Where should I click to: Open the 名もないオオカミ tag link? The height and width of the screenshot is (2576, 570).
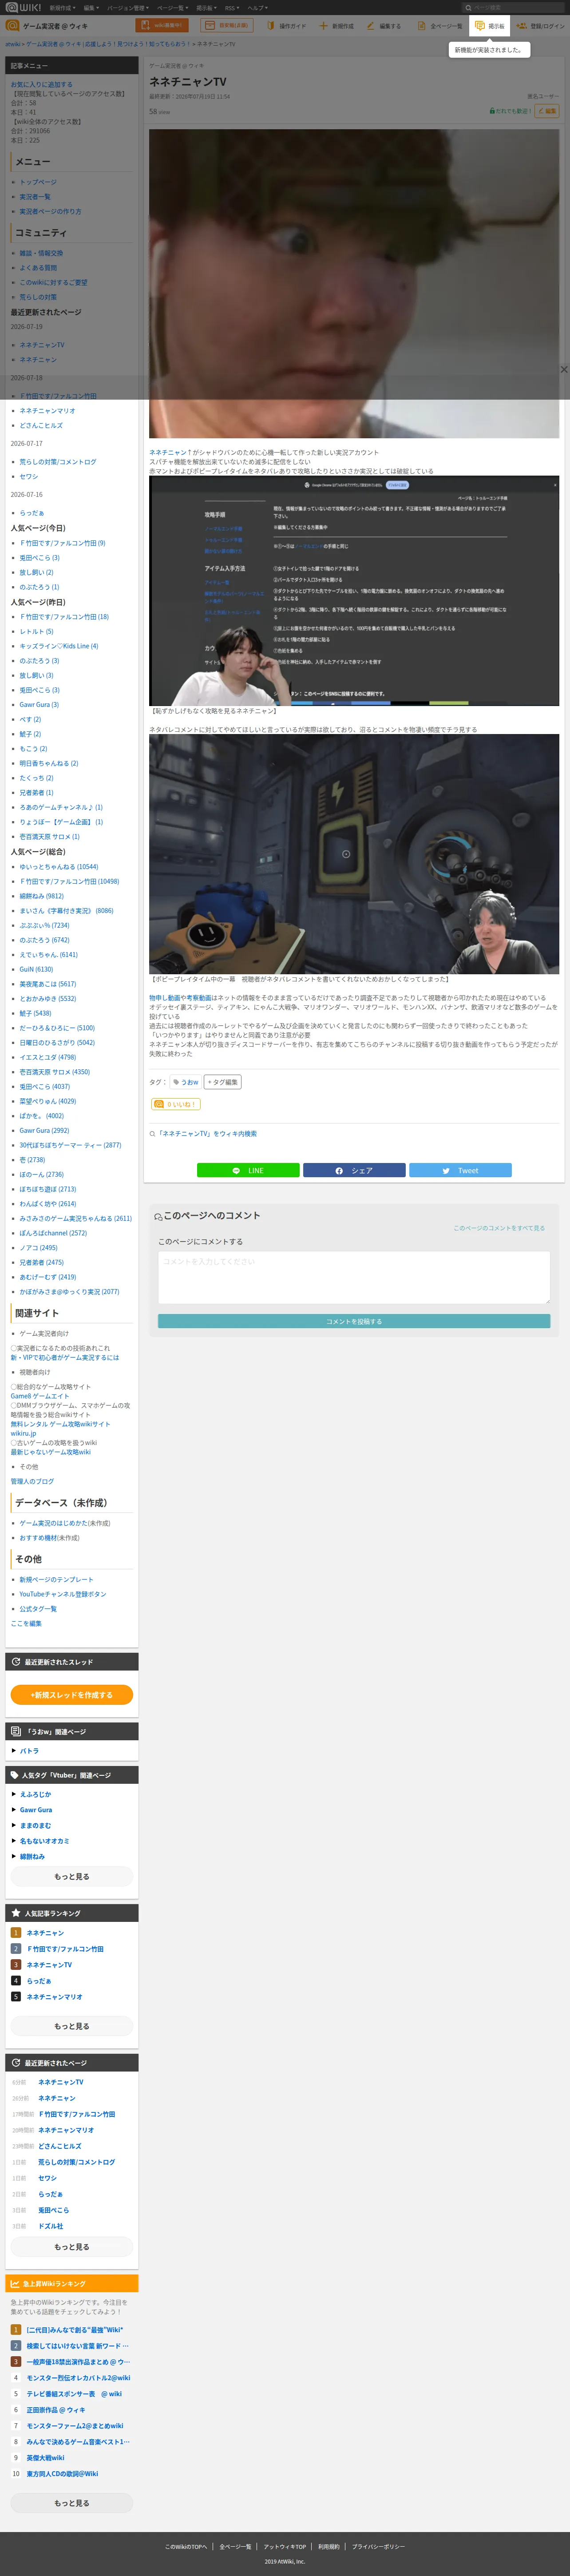[x=45, y=1841]
